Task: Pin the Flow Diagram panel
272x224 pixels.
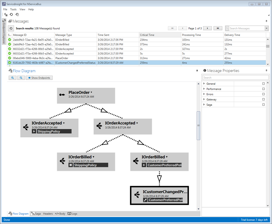Action: pyautogui.click(x=197, y=71)
